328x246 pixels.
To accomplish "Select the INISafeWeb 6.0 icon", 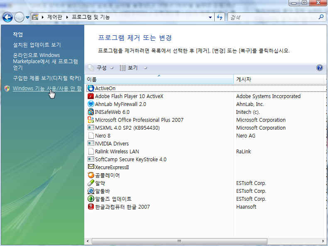I will click(91, 112).
